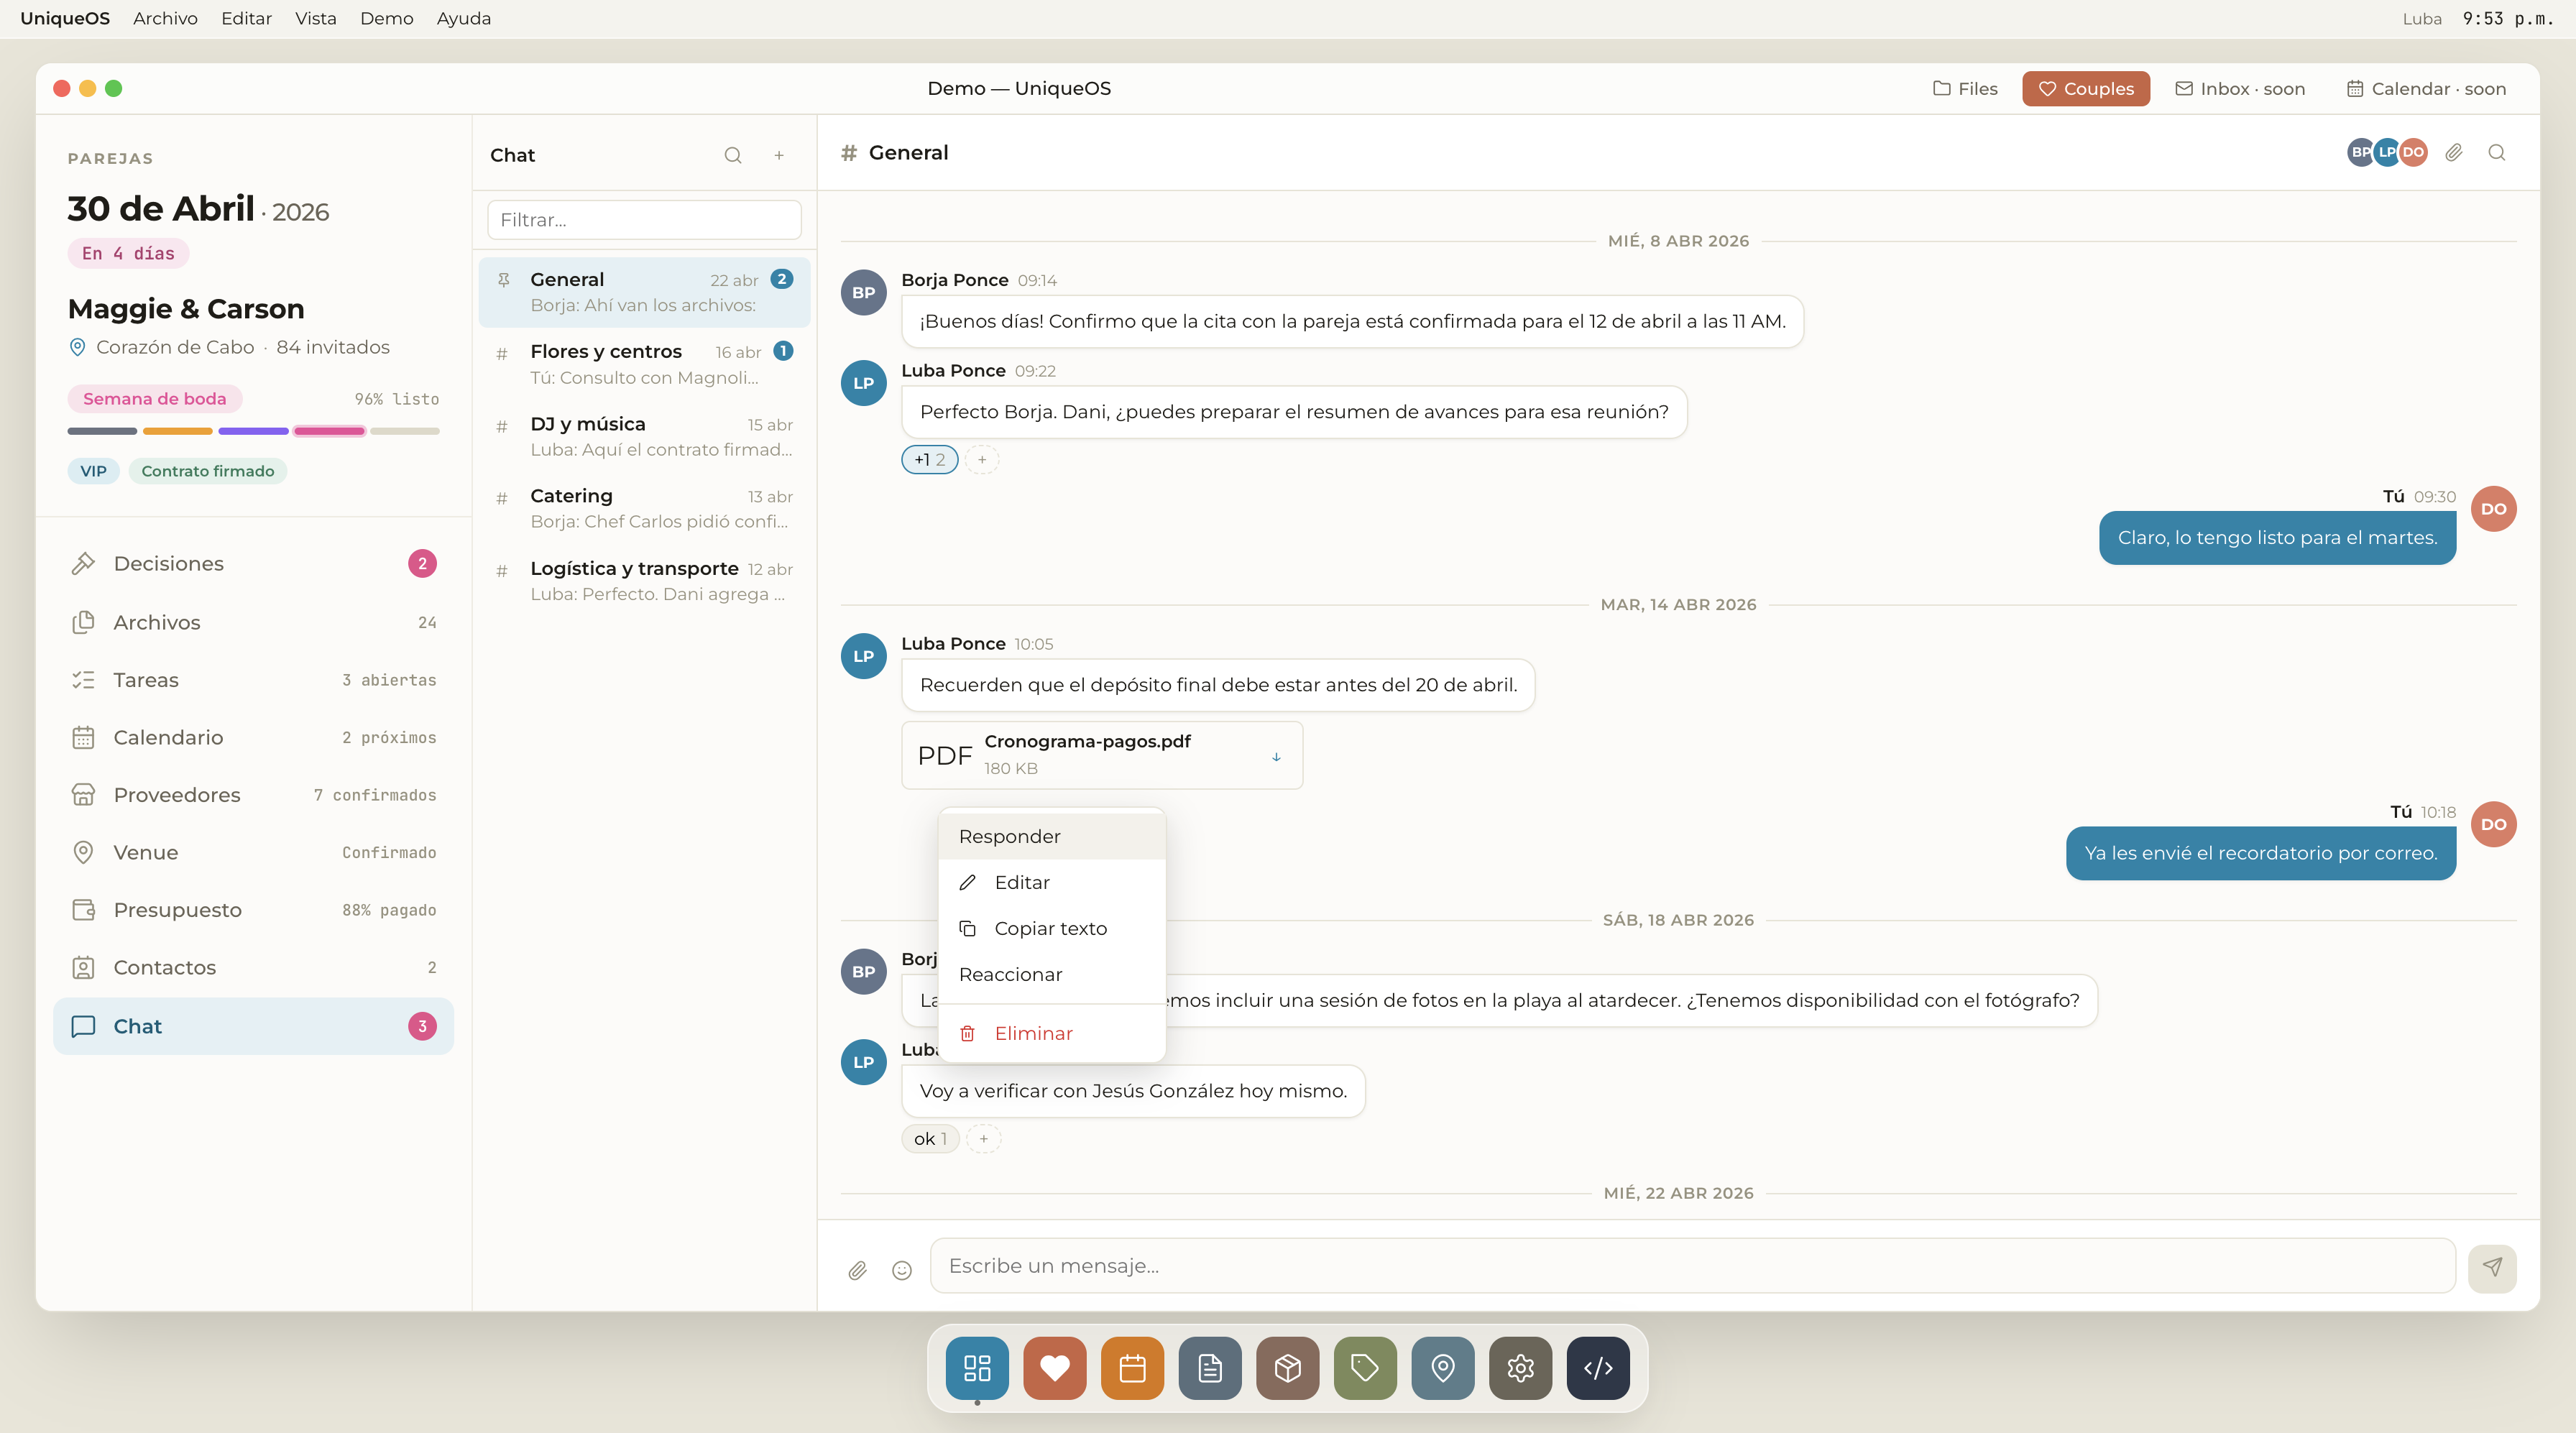The image size is (2576, 1433).
Task: Click LP member avatar in General header
Action: click(x=2387, y=153)
